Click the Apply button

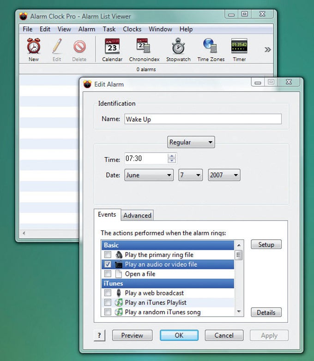click(x=269, y=336)
